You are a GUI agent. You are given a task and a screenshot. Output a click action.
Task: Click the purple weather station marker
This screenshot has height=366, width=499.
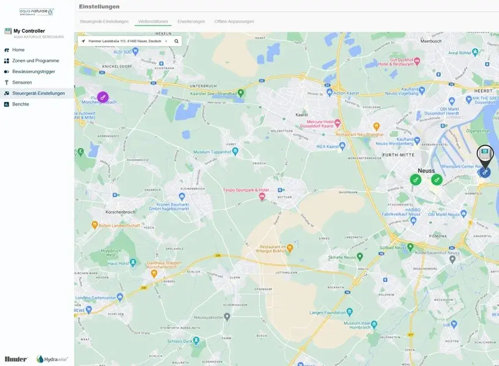coord(103,97)
